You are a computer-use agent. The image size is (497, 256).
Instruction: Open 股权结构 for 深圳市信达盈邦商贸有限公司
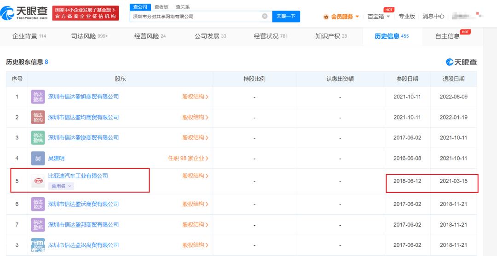point(195,225)
